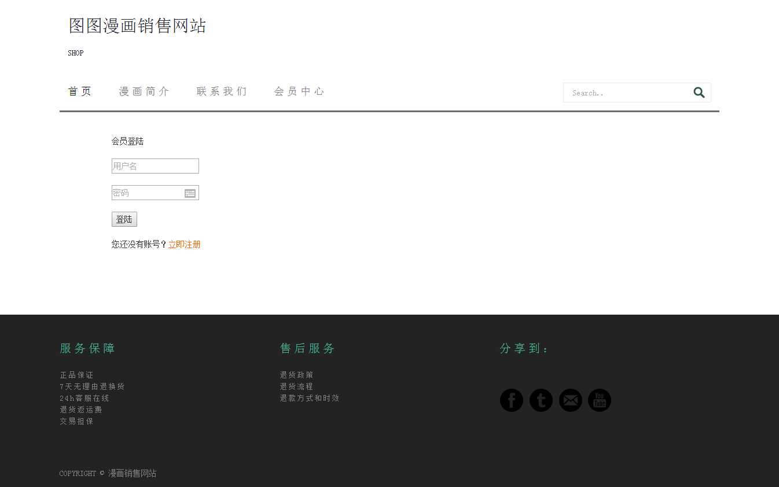Open 7天无理由退换货 footer link
This screenshot has width=779, height=487.
[x=92, y=386]
